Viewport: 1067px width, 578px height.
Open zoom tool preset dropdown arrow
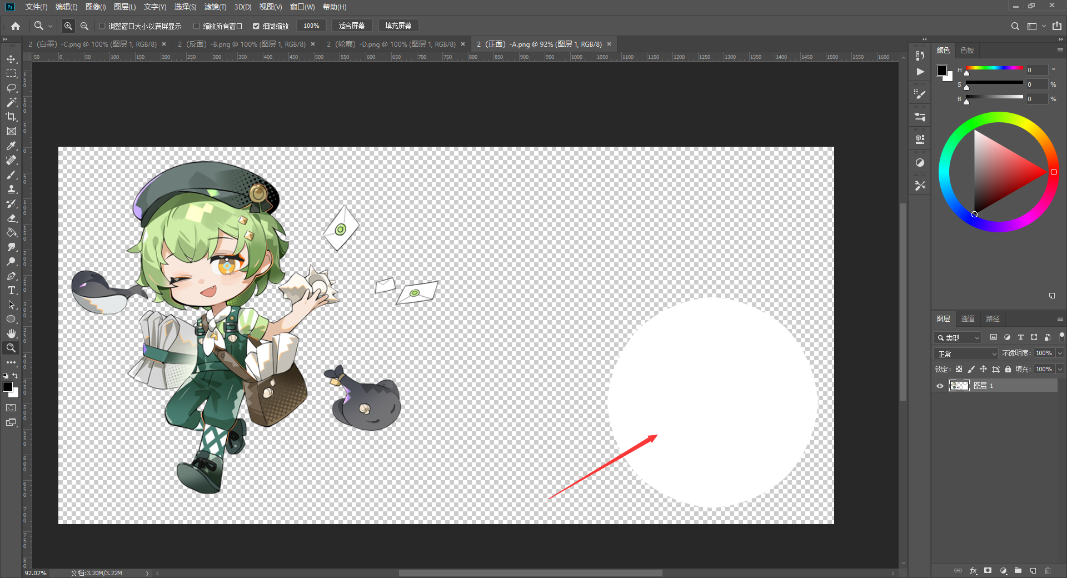[50, 26]
